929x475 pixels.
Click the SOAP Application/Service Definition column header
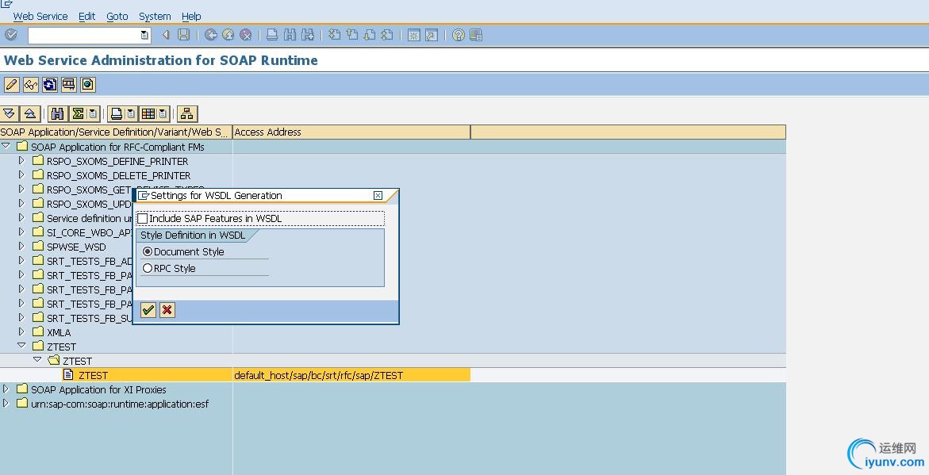(x=116, y=132)
